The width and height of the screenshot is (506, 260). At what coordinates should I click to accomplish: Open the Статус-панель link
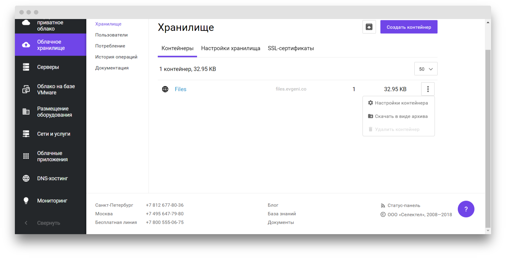pos(404,206)
